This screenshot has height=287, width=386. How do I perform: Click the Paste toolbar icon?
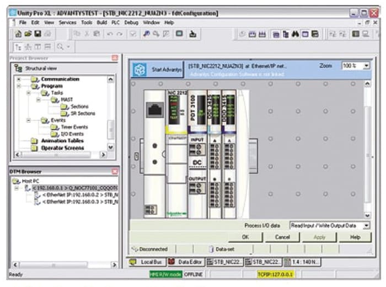(96, 34)
